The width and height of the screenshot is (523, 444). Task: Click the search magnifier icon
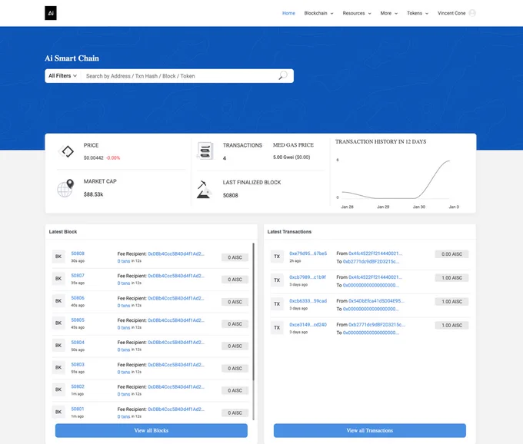283,75
